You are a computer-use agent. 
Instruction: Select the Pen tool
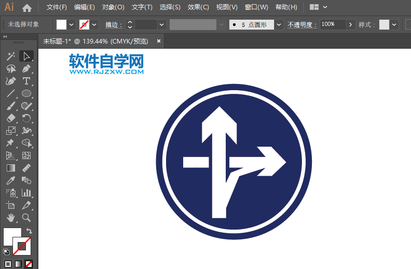tap(26, 68)
